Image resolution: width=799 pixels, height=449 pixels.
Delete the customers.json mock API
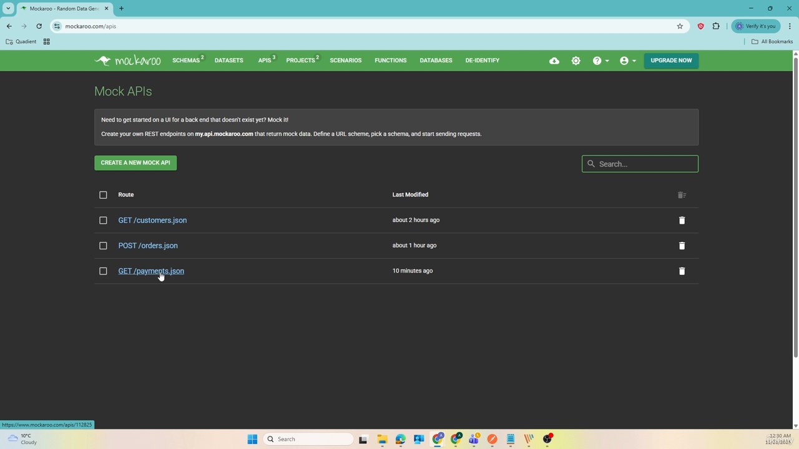682,220
